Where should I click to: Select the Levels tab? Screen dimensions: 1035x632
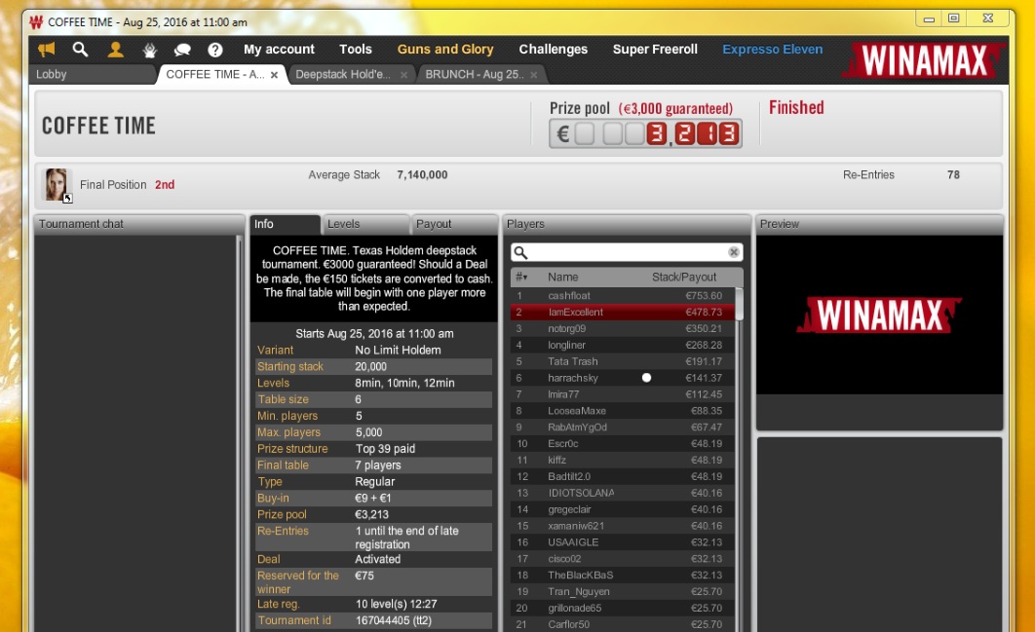pyautogui.click(x=365, y=224)
